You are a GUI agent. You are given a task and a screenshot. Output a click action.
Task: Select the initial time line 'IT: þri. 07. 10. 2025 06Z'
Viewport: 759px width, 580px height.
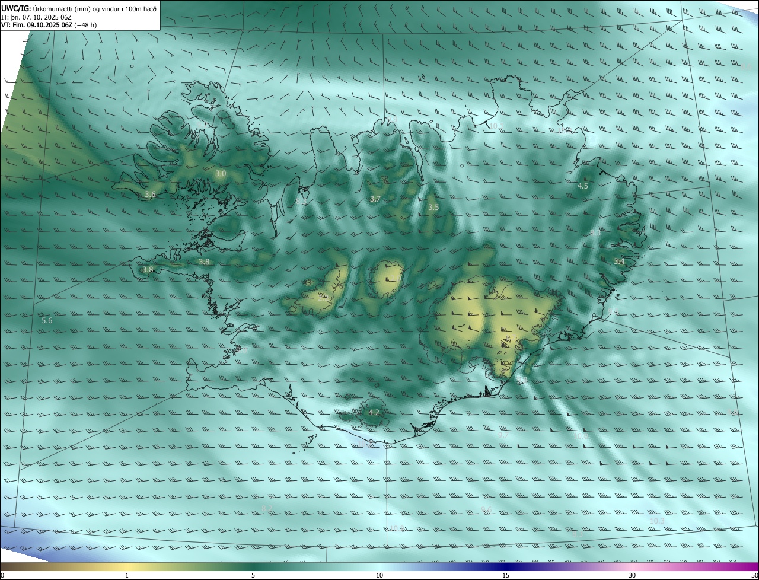[x=36, y=18]
